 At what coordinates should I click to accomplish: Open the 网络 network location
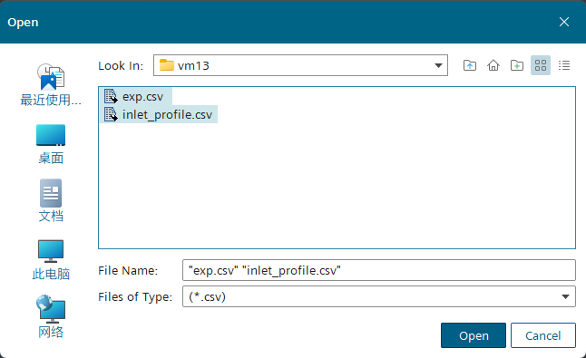pyautogui.click(x=51, y=316)
